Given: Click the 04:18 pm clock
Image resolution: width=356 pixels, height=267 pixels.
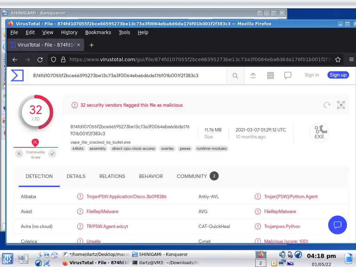Looking at the screenshot, I should pos(321,256).
